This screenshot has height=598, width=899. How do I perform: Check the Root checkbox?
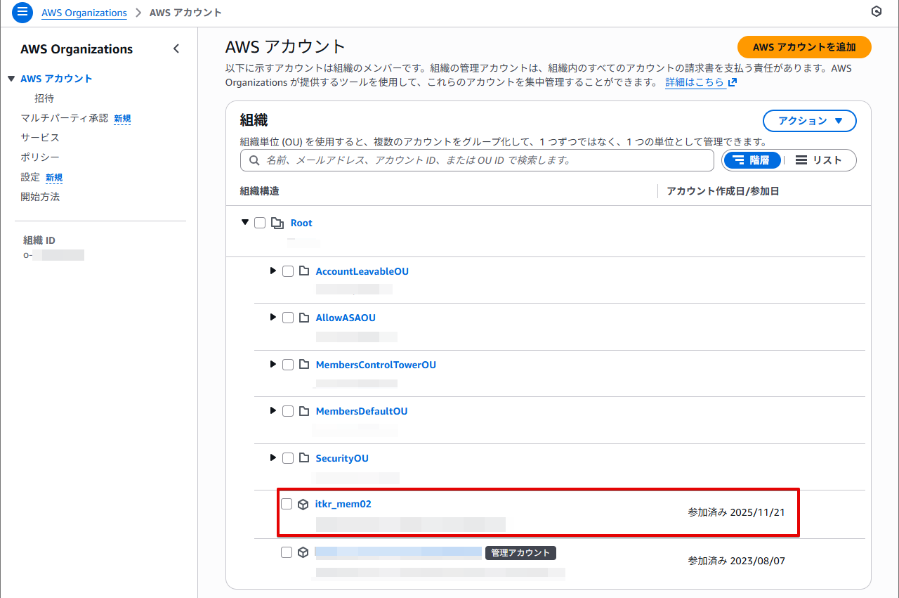point(260,223)
